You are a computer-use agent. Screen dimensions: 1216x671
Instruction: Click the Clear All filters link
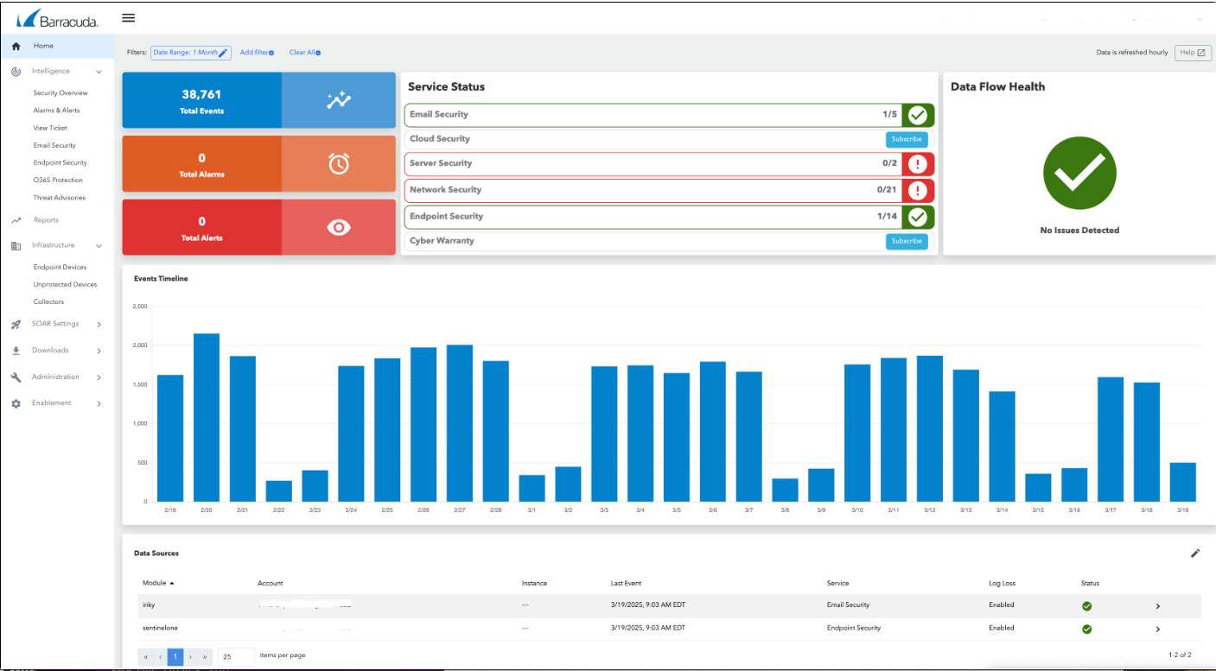[x=302, y=52]
